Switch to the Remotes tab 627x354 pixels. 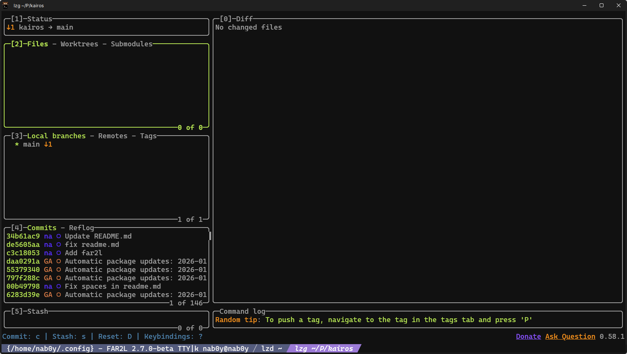(113, 136)
